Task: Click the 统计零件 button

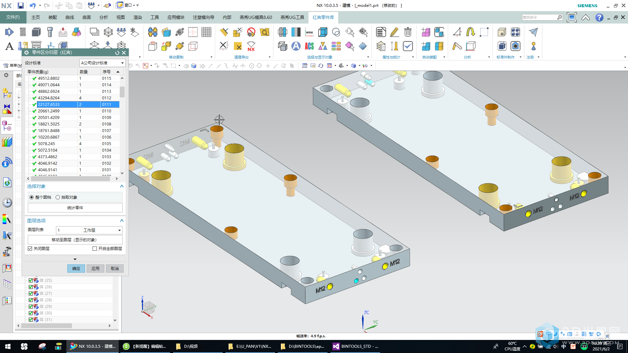Action: (75, 208)
